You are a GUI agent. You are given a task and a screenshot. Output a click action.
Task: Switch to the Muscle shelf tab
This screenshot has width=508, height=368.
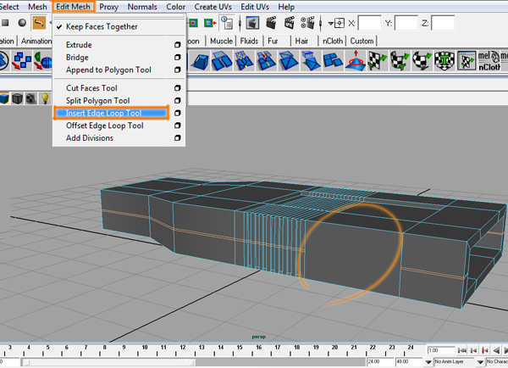(221, 41)
